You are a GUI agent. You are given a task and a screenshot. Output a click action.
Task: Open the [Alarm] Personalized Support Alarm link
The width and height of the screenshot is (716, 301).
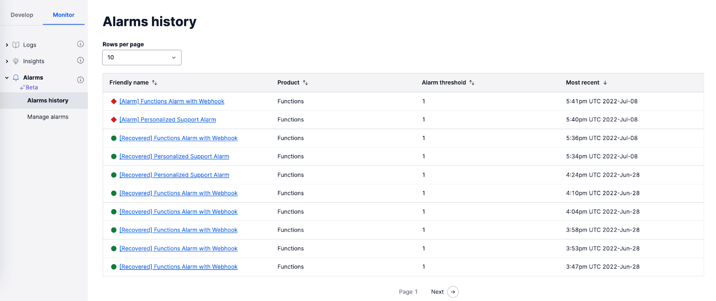pyautogui.click(x=167, y=120)
